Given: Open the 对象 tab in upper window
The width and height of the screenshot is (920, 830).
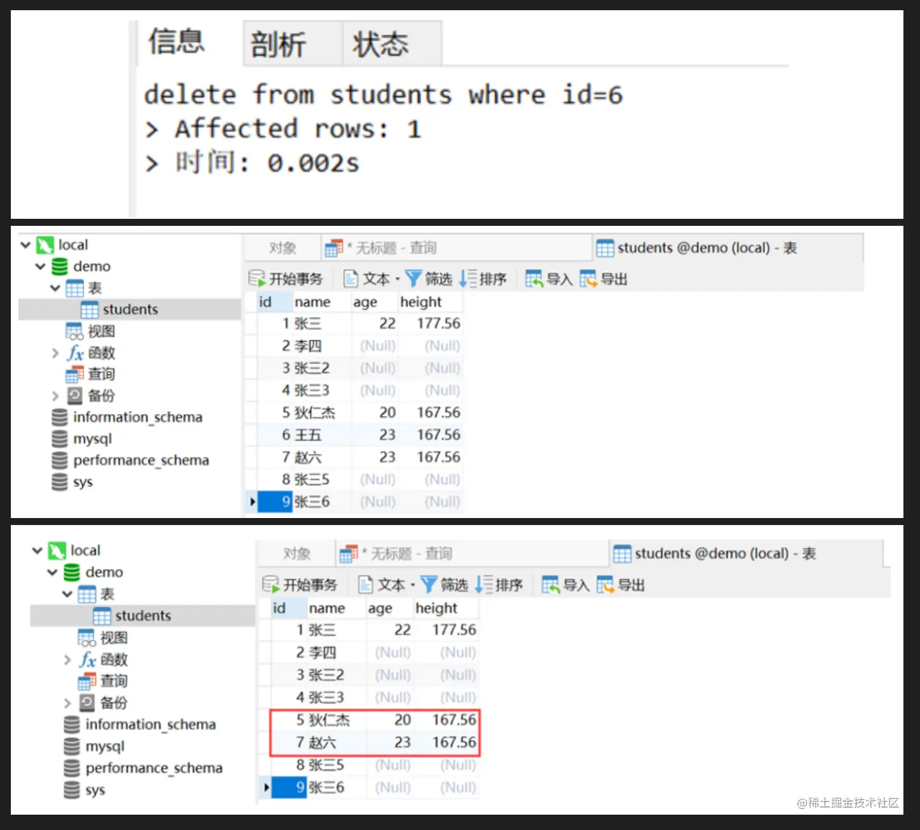Looking at the screenshot, I should (x=282, y=248).
